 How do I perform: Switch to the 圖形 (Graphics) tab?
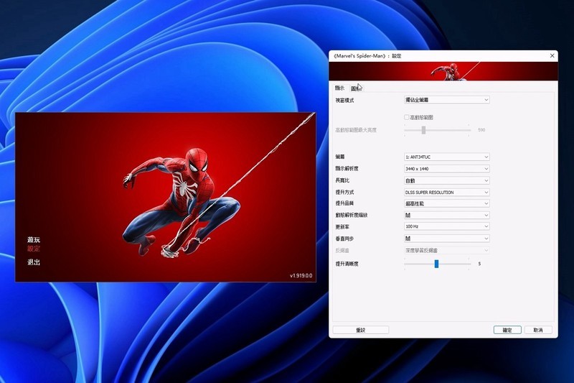pos(356,88)
